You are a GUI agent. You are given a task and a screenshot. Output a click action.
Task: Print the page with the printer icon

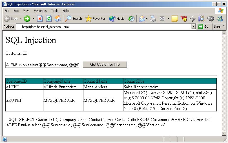[153, 19]
